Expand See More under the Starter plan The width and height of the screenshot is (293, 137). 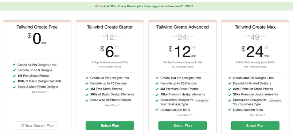click(x=112, y=105)
